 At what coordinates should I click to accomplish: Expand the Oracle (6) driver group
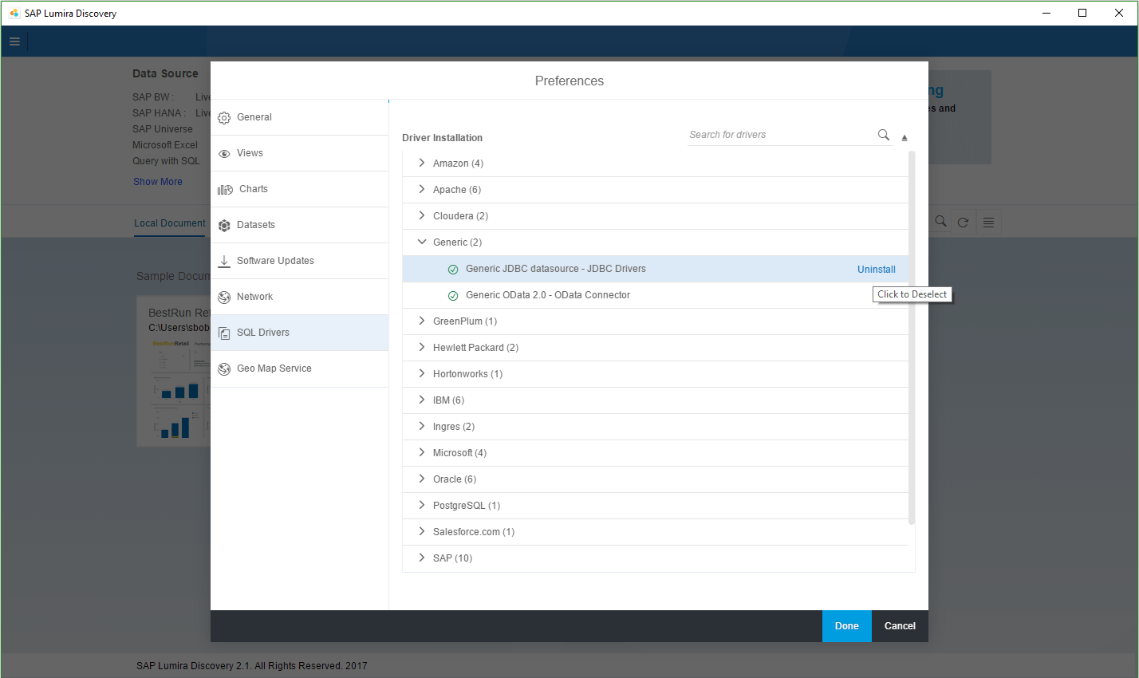(x=422, y=479)
